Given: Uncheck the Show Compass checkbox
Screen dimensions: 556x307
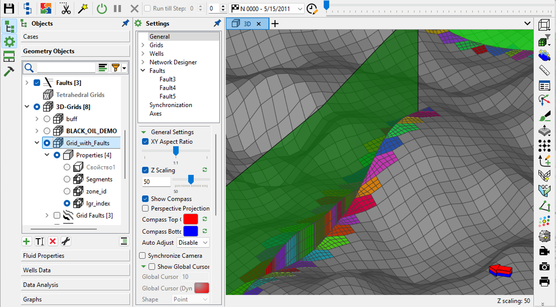Looking at the screenshot, I should coord(145,199).
